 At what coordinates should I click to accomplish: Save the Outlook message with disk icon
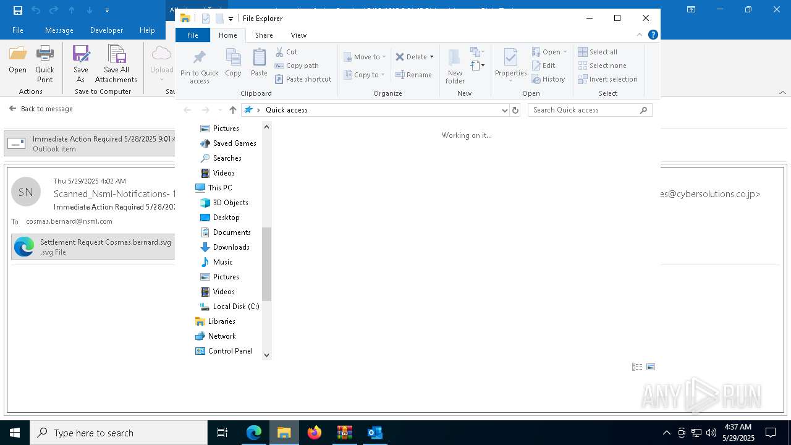coord(18,10)
